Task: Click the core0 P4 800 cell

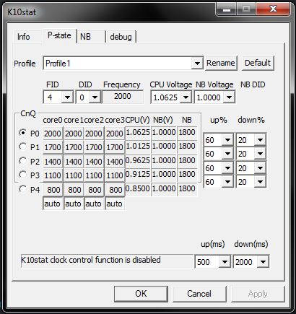Action: click(53, 190)
